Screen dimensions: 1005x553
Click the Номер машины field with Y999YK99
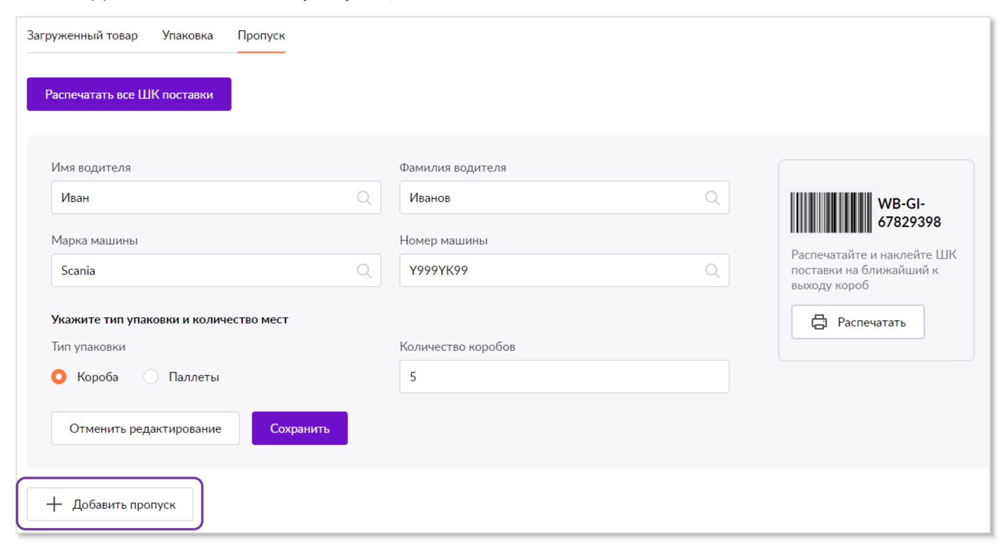[x=552, y=271]
